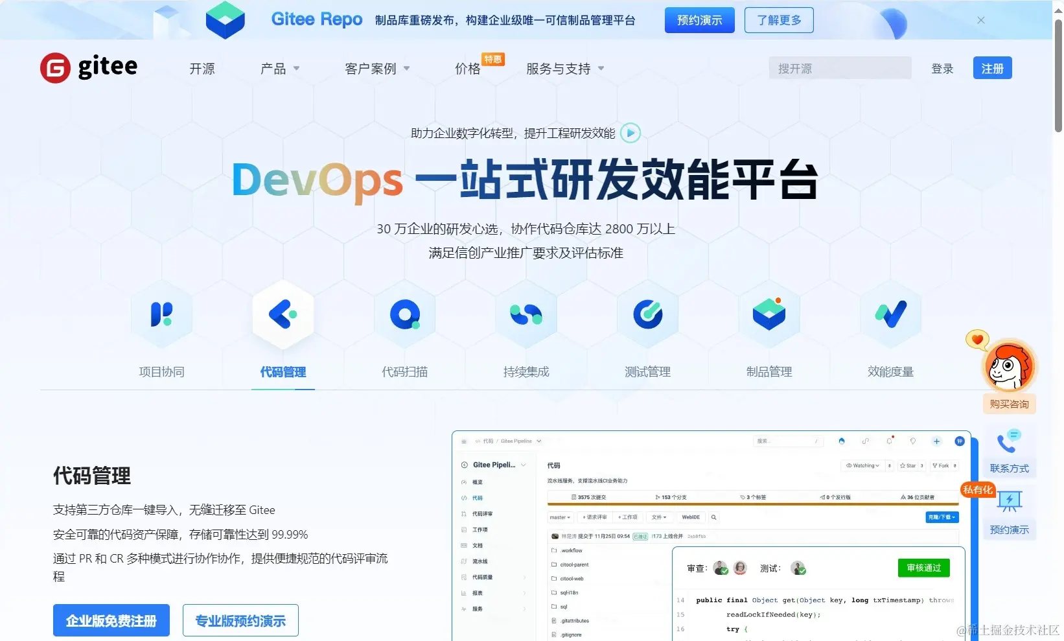
Task: Click 预约演示 in the top banner
Action: pyautogui.click(x=699, y=20)
